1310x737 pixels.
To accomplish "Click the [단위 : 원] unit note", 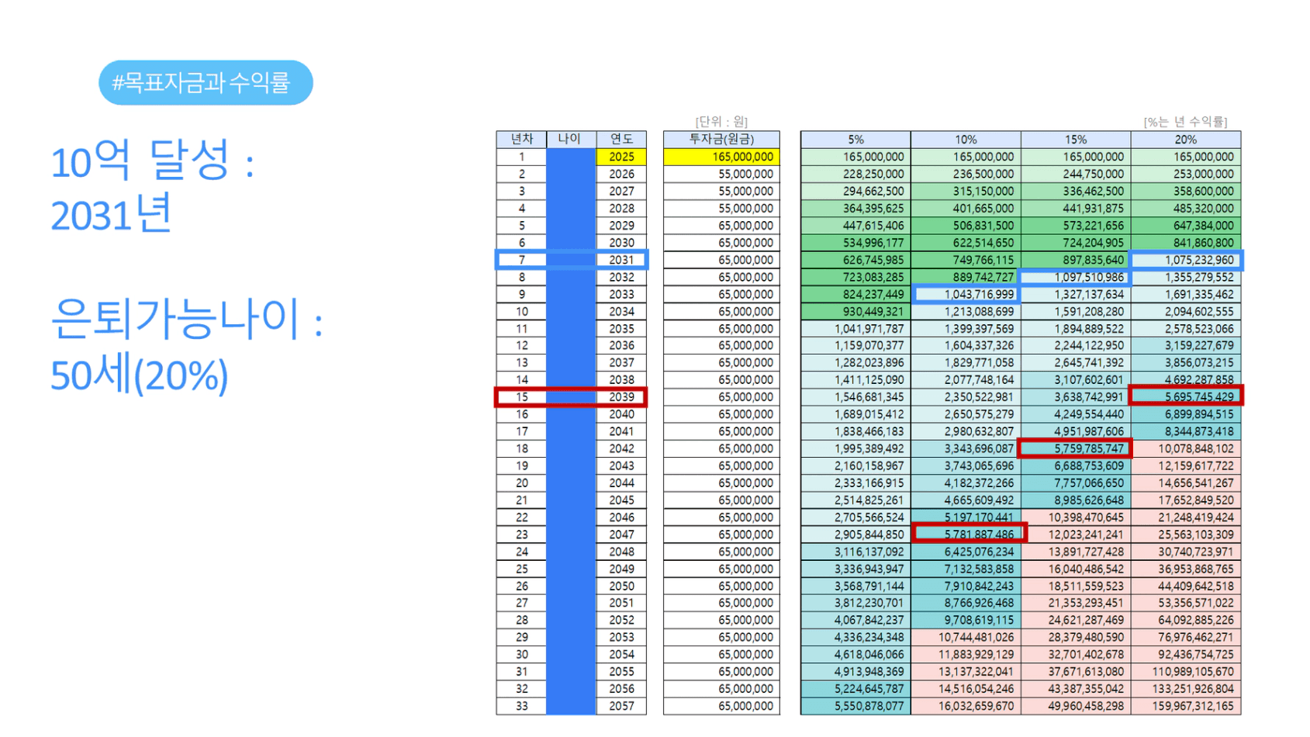I will (x=721, y=122).
